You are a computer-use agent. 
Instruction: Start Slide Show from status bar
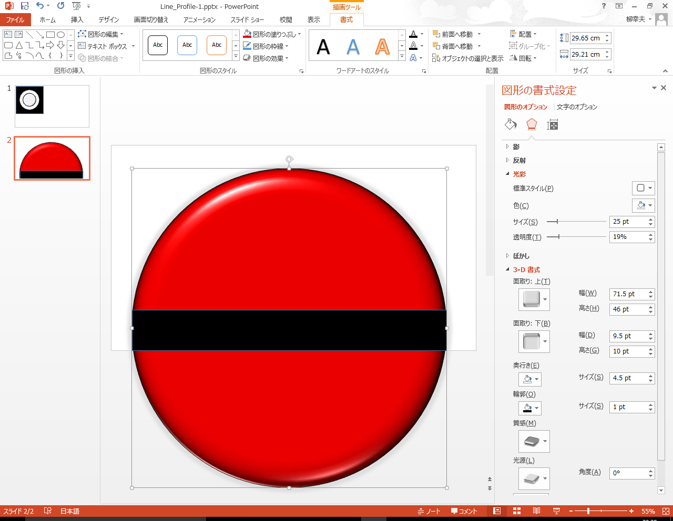556,511
